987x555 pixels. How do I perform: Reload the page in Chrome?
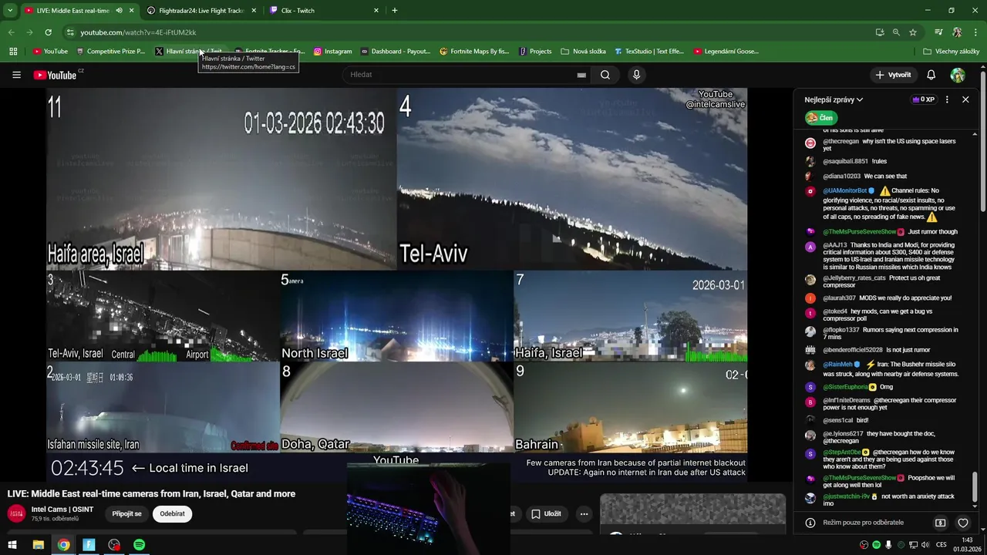[48, 32]
